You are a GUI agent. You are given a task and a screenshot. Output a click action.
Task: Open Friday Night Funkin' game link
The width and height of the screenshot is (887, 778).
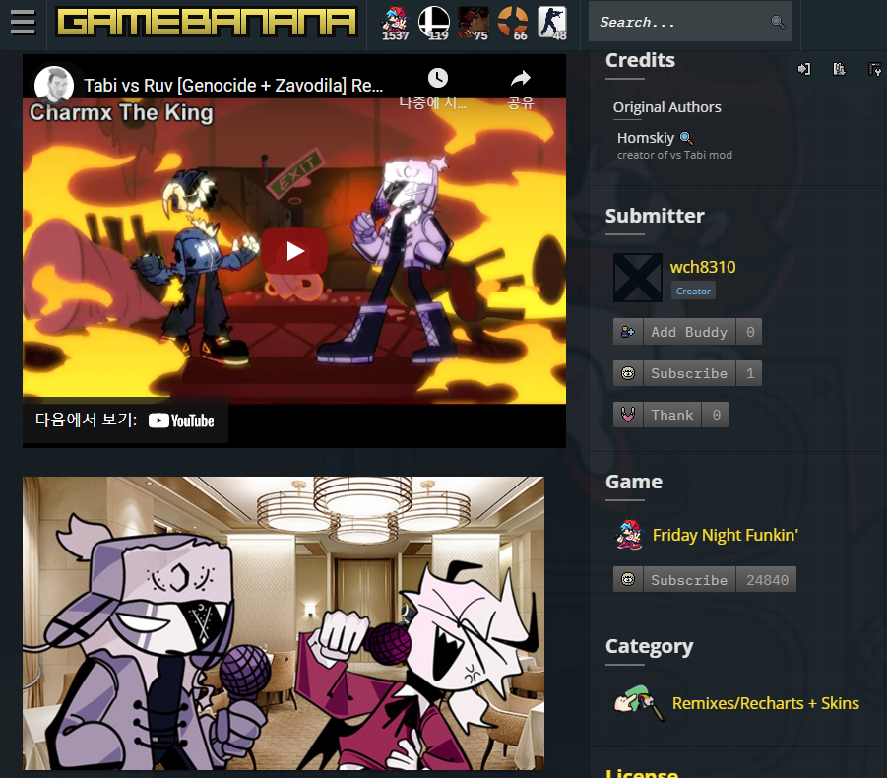726,535
